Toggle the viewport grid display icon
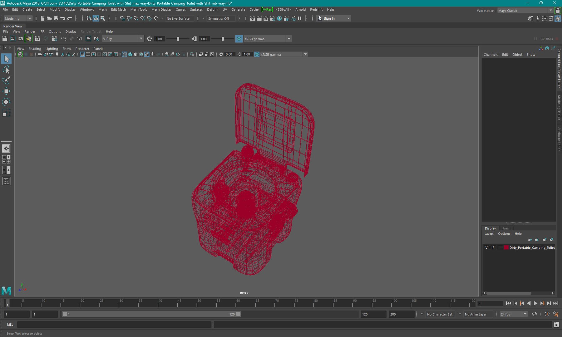 click(82, 54)
